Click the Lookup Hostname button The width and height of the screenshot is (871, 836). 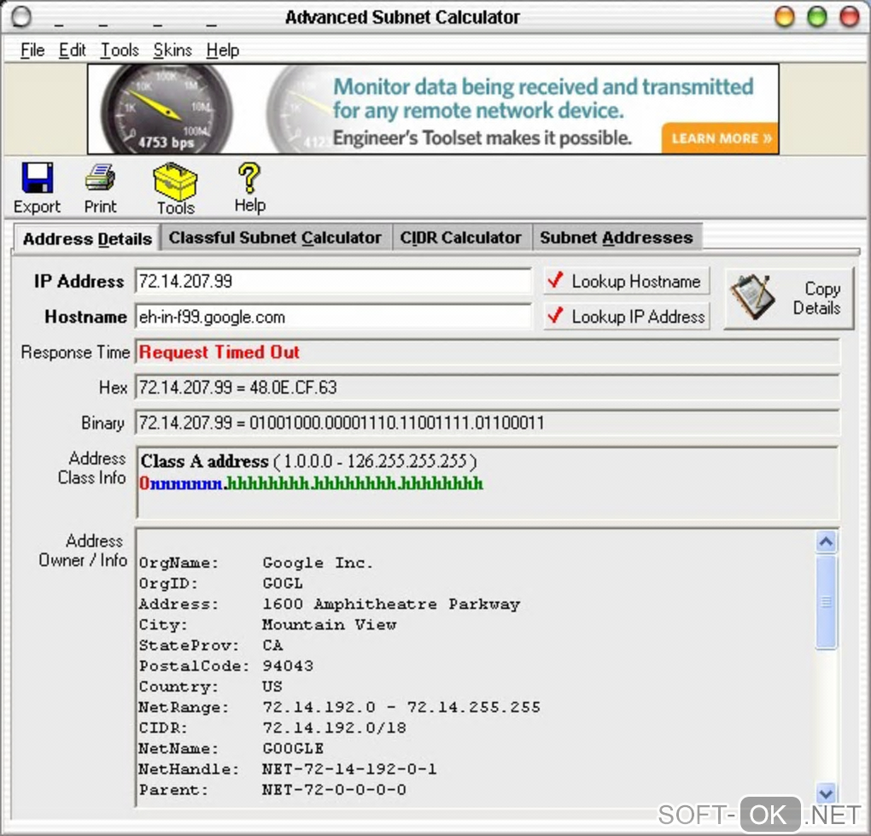tap(626, 282)
